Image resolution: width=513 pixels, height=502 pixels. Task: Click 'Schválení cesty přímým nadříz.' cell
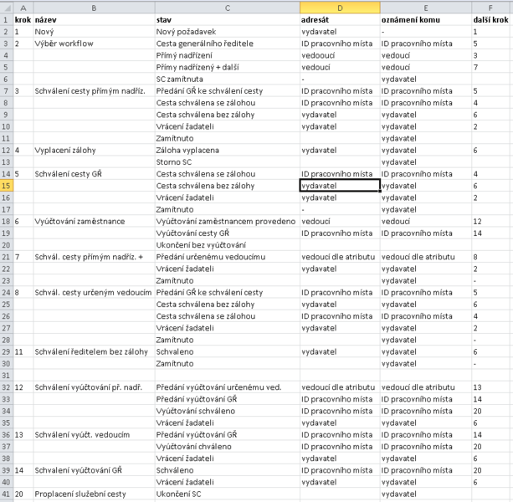94,91
